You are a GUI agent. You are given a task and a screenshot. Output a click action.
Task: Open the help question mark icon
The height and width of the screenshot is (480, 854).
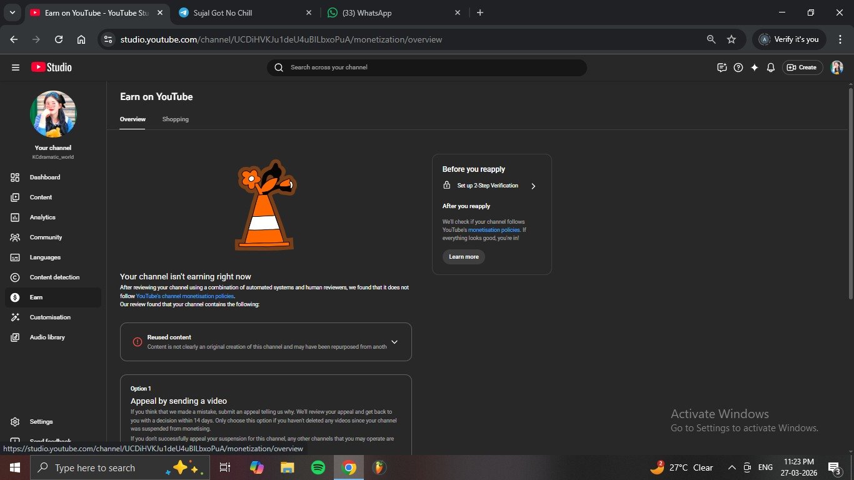pos(738,67)
